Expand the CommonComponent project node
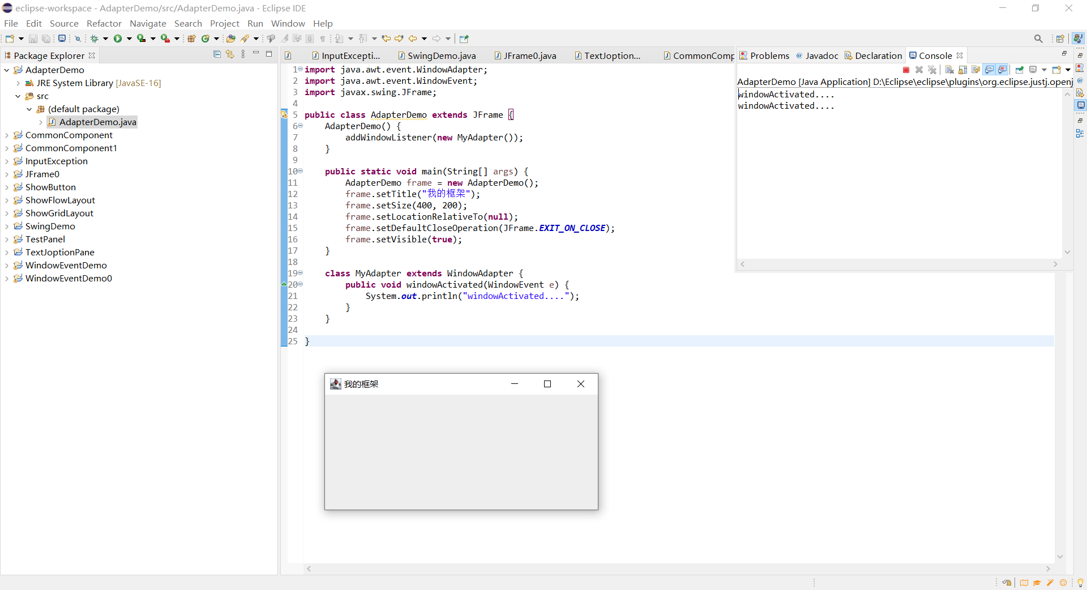The image size is (1087, 590). [x=7, y=135]
